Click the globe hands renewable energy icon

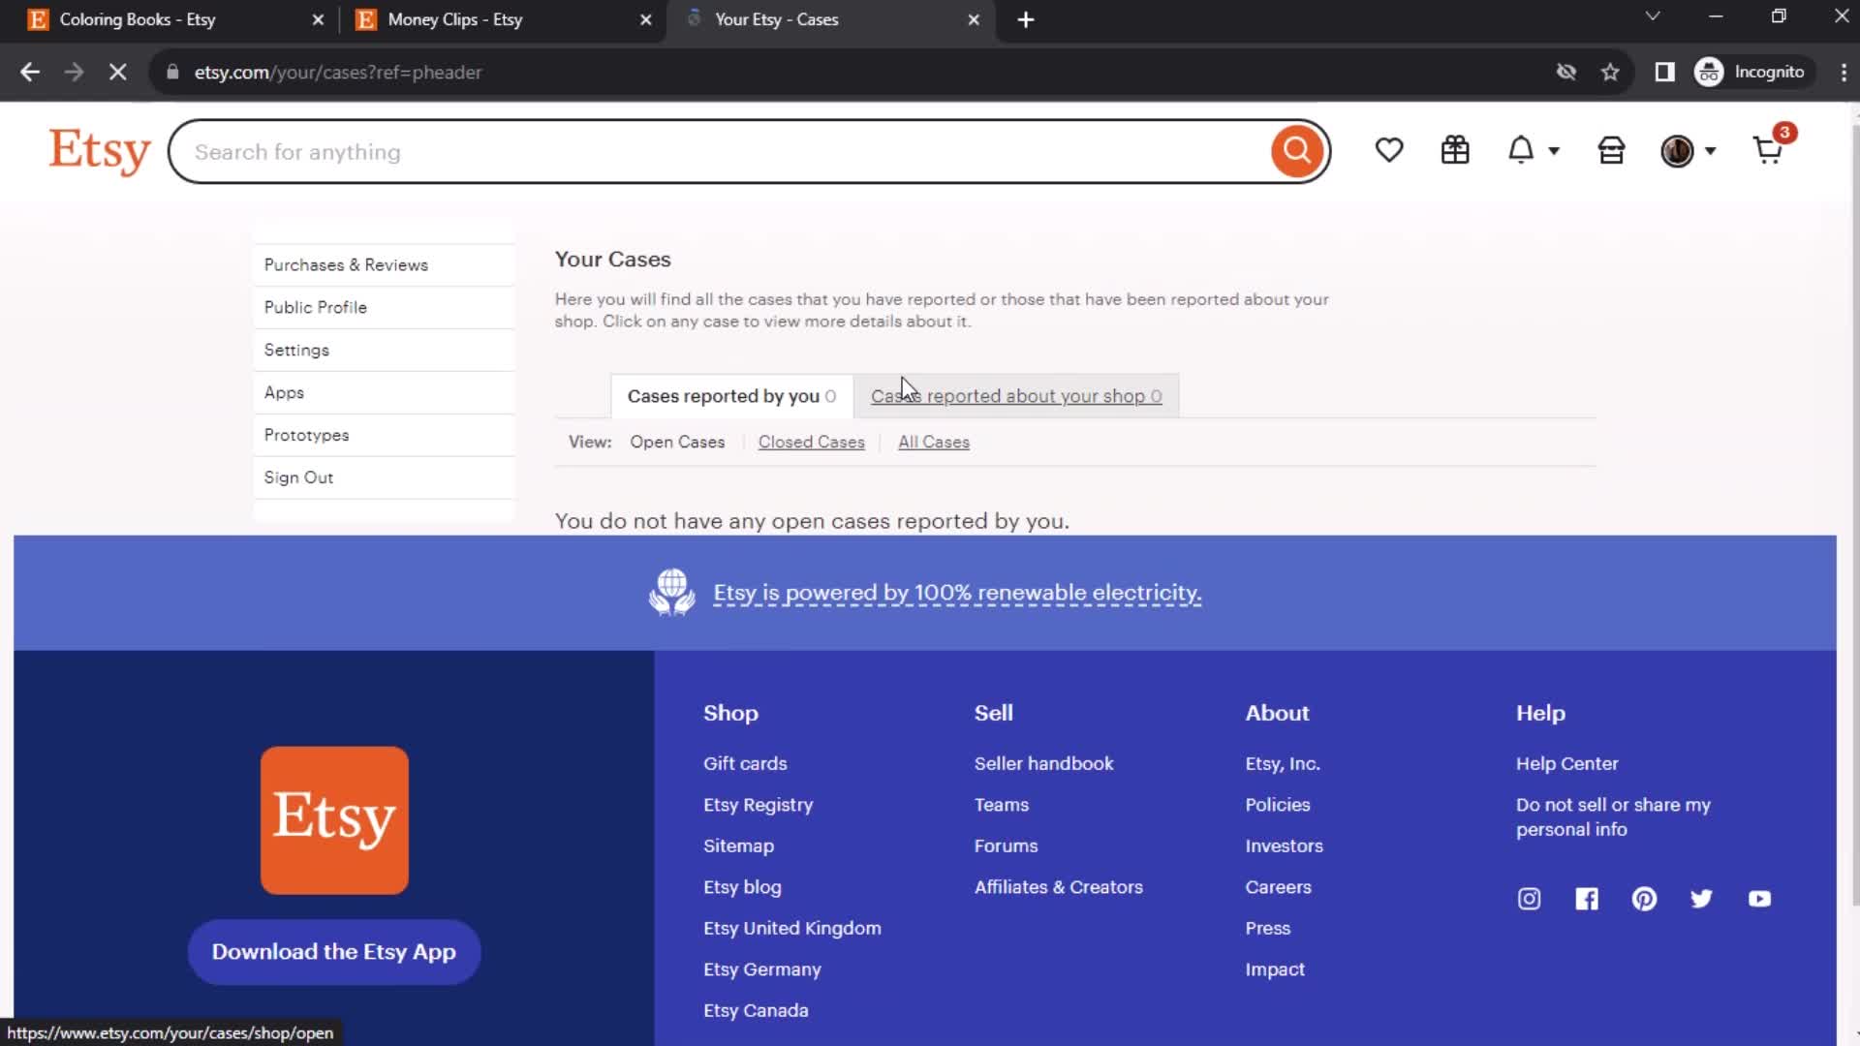[671, 592]
